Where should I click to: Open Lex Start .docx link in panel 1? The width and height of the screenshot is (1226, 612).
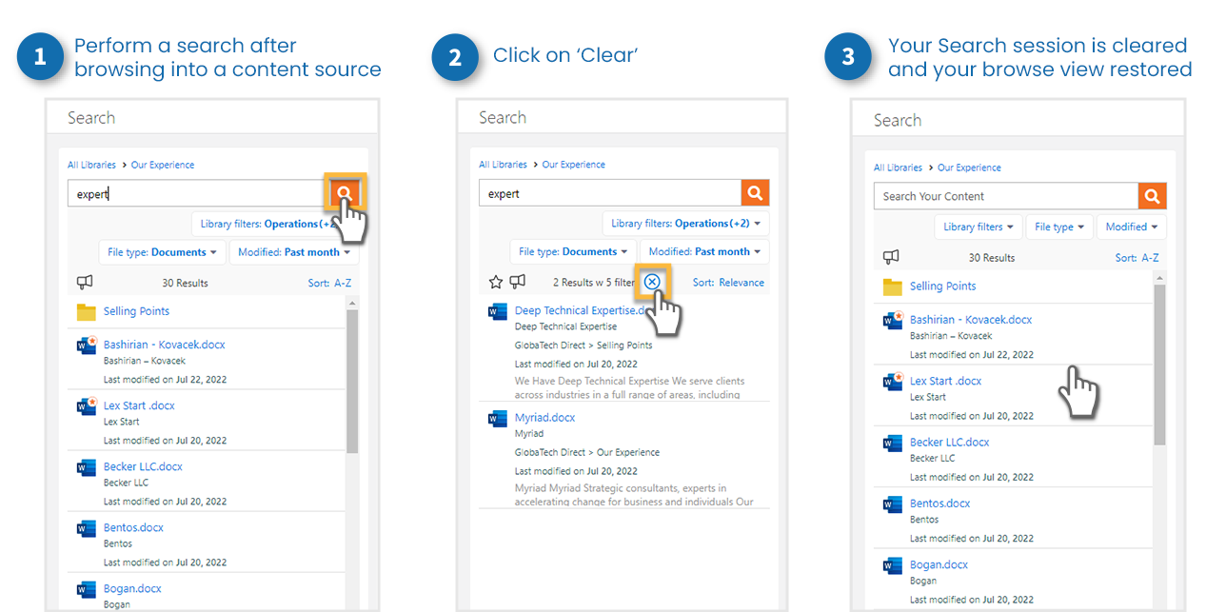pos(139,405)
